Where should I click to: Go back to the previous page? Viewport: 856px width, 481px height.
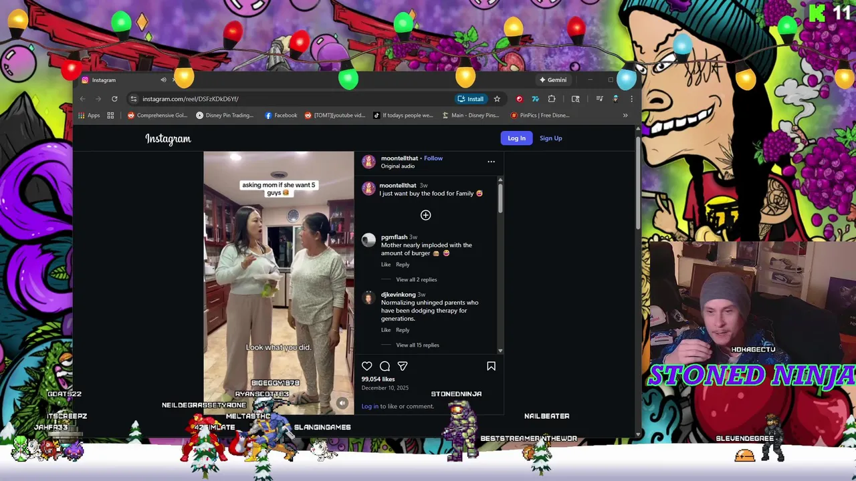point(82,99)
